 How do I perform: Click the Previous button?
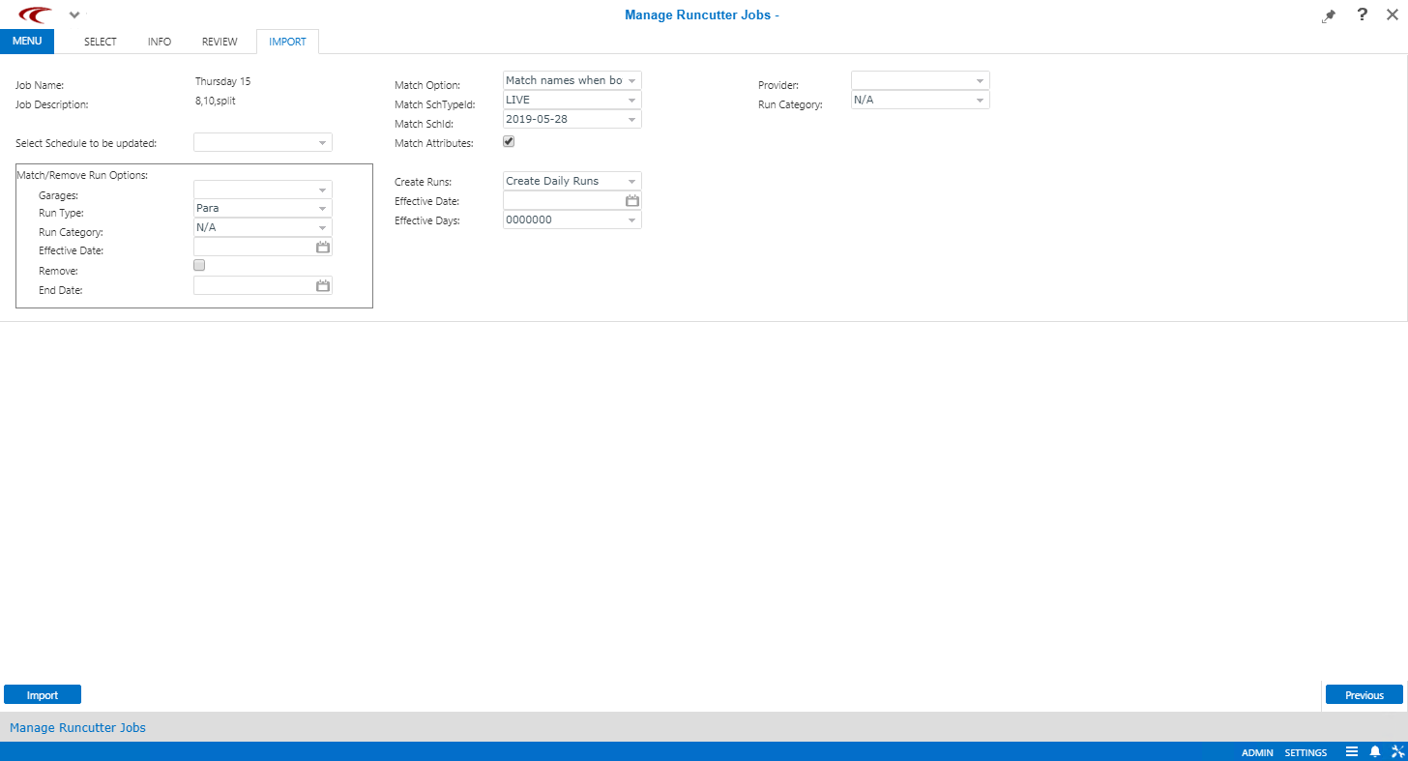(1364, 694)
